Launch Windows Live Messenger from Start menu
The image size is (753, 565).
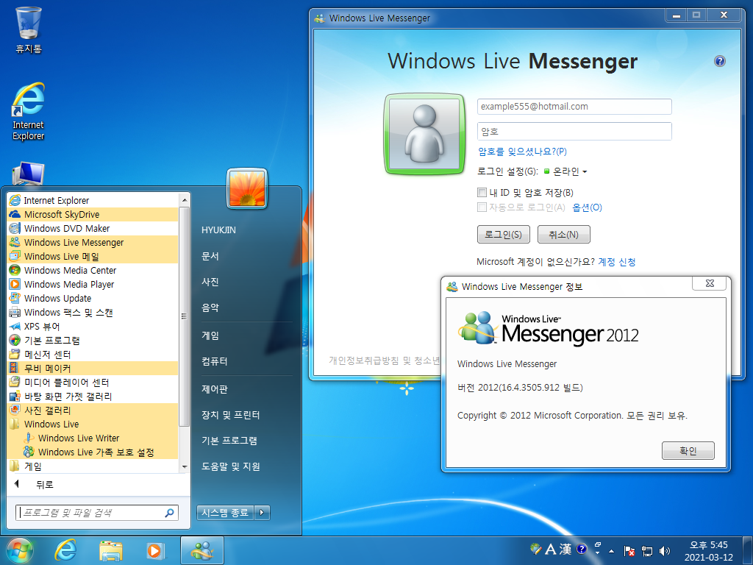click(93, 242)
